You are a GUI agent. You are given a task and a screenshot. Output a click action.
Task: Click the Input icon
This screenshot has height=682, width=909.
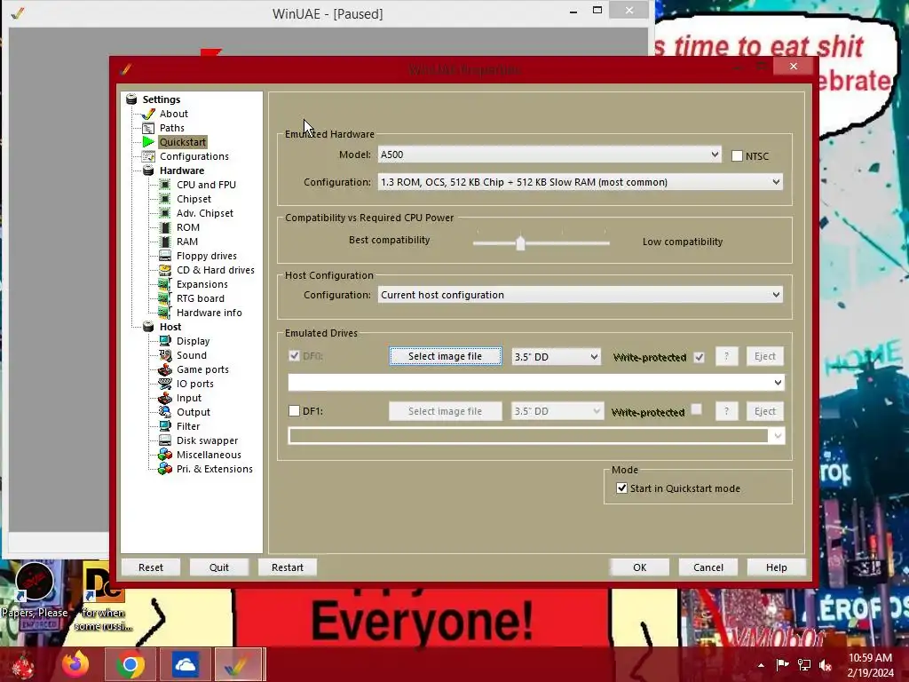point(165,398)
